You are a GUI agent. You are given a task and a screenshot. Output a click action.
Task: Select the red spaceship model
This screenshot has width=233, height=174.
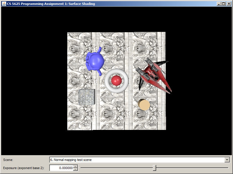point(153,75)
